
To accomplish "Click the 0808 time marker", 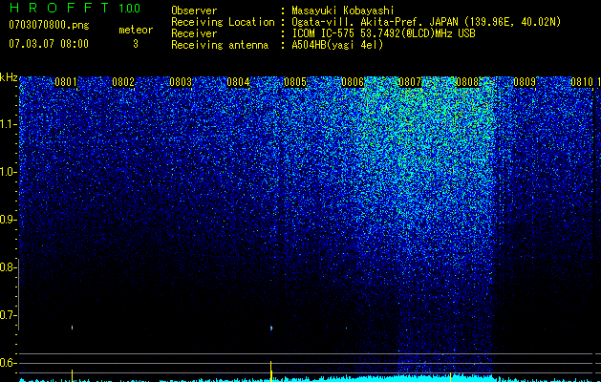I will point(467,82).
